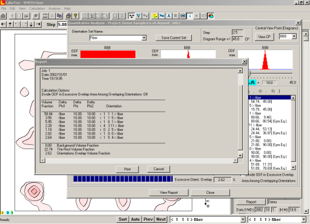Open the Analysis menu

click(54, 8)
